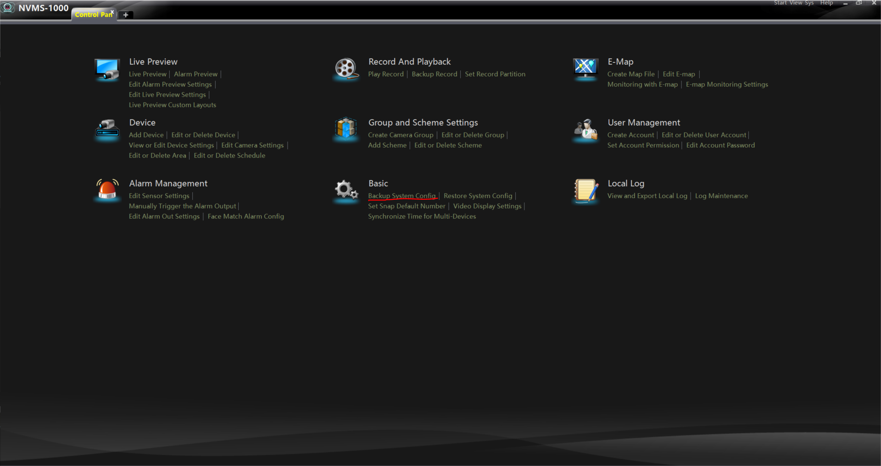Click the Live Preview monitor icon
The width and height of the screenshot is (881, 466).
click(107, 69)
